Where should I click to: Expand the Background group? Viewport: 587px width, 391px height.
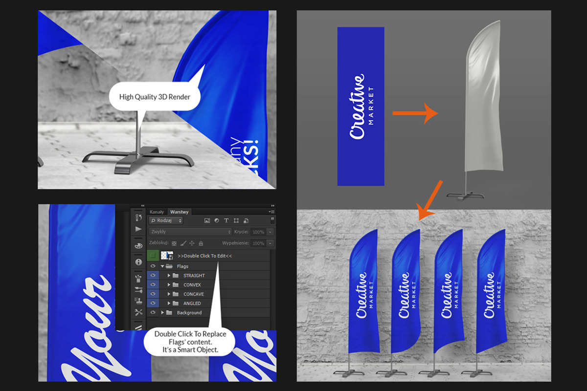tap(162, 313)
